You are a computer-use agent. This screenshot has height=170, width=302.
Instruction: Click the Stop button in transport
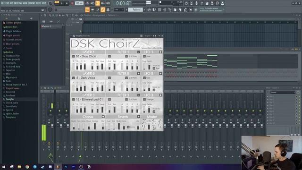[x=67, y=3]
